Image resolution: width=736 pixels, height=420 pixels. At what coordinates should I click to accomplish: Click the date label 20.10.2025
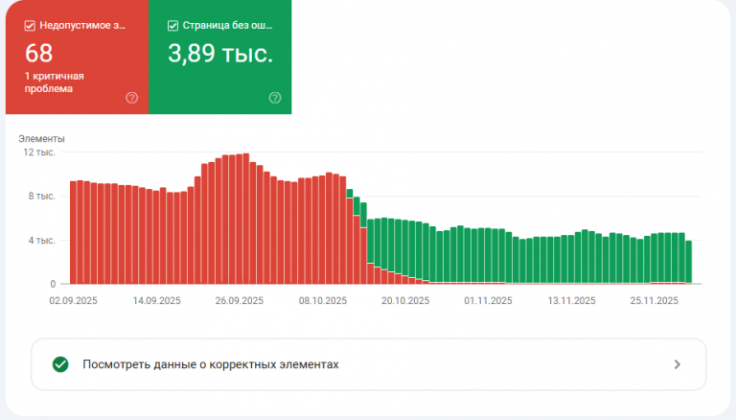point(405,301)
